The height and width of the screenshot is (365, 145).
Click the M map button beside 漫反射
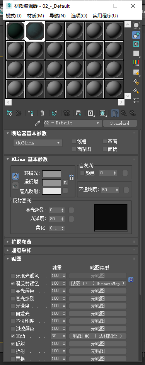(65, 182)
